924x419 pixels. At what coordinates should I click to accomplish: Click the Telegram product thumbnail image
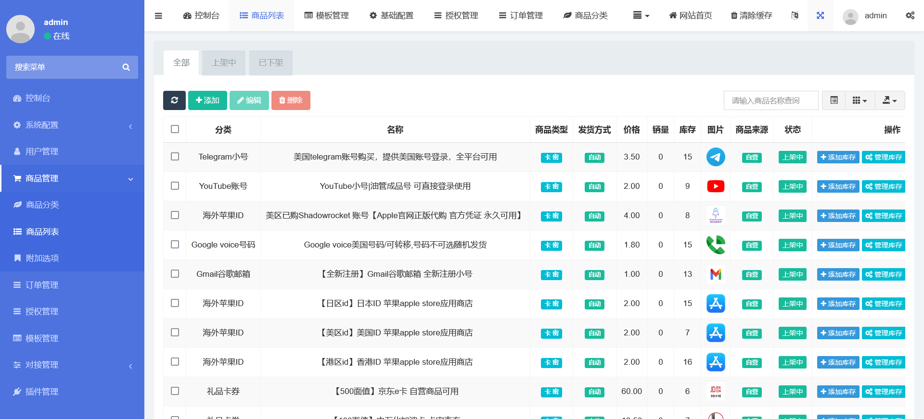[715, 157]
